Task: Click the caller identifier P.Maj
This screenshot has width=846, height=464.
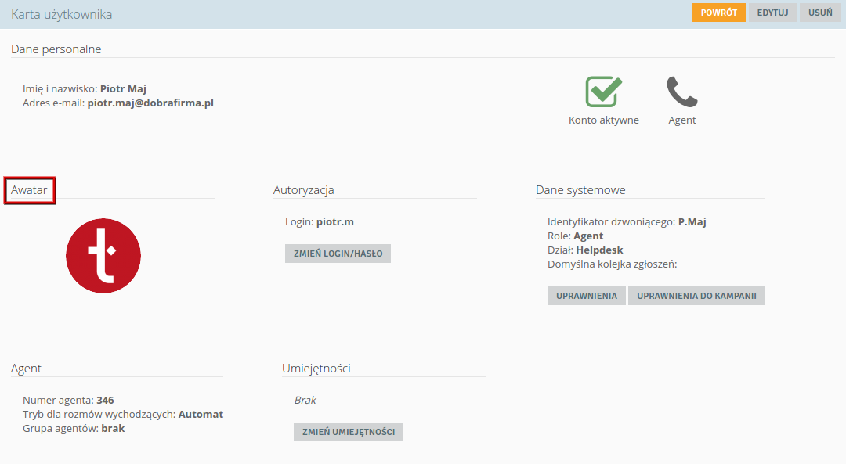Action: (x=692, y=222)
